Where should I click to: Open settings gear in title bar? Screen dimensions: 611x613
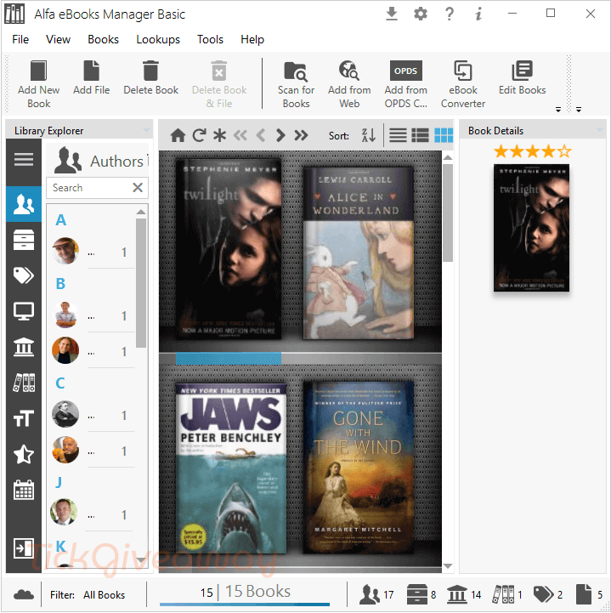[421, 14]
